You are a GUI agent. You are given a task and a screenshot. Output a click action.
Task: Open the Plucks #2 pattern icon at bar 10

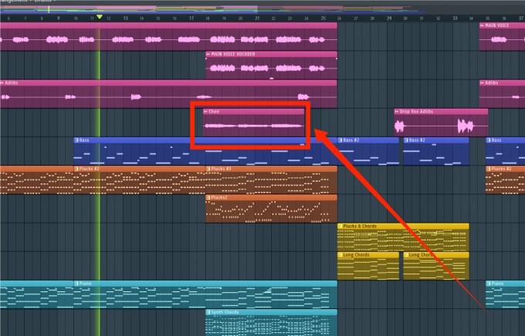(x=76, y=169)
